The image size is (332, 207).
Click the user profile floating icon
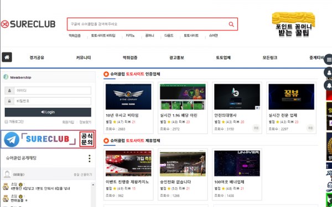click(x=329, y=73)
